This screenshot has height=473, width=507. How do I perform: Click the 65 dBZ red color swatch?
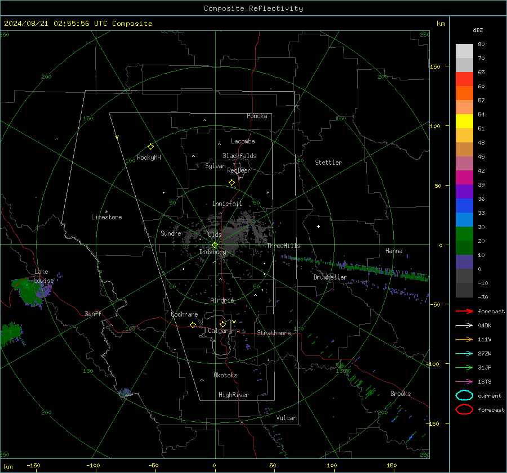click(x=464, y=79)
